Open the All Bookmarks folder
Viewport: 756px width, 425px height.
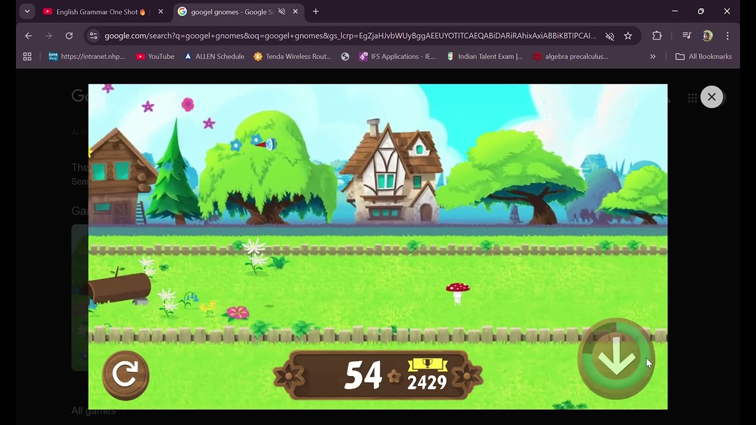point(703,57)
